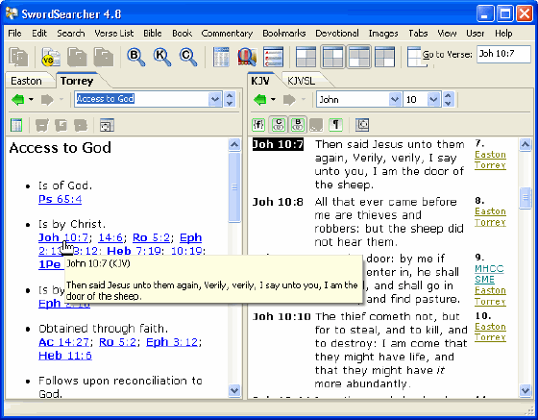Viewport: 538px width, 420px height.
Task: Select the fourth panel layout icon
Action: click(384, 57)
